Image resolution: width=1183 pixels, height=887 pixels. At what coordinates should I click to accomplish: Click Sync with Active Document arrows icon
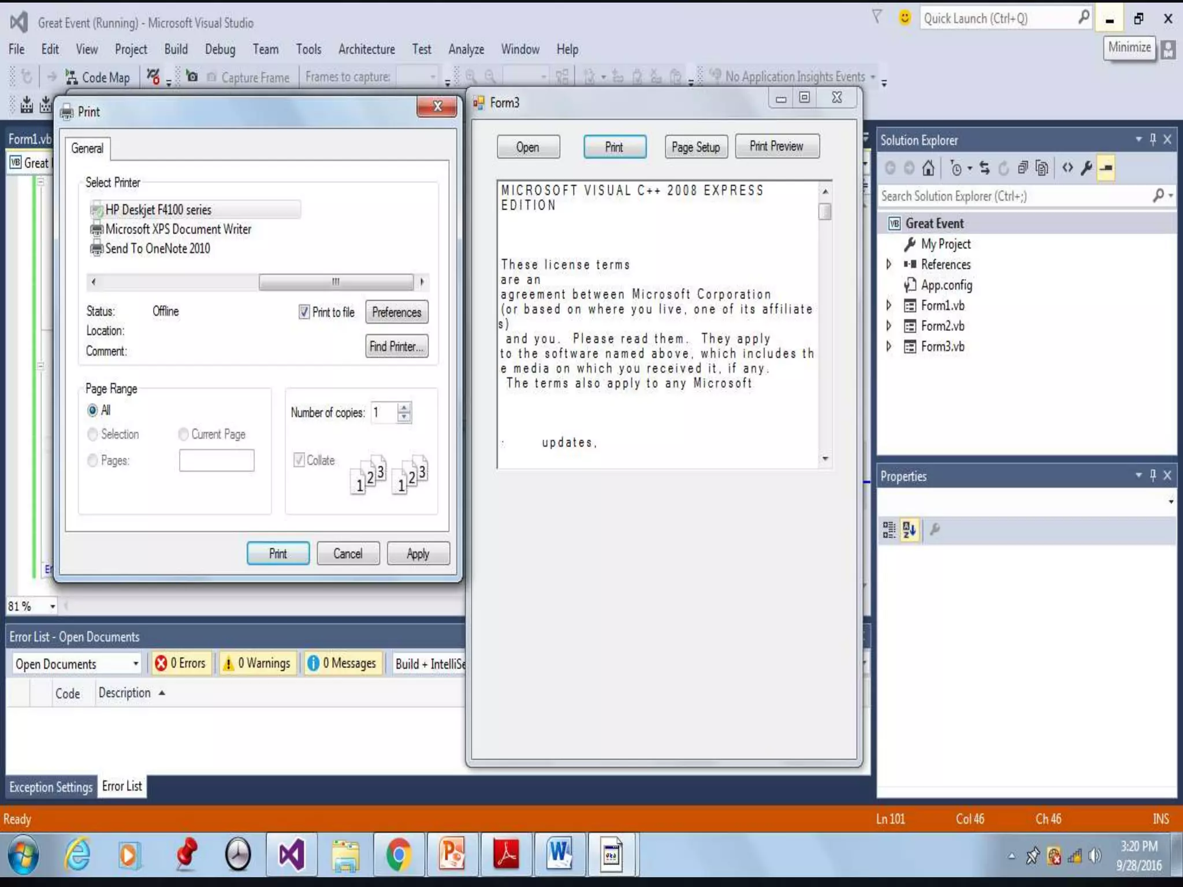(x=985, y=168)
